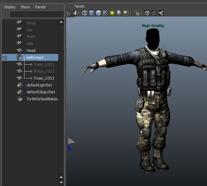The image size is (207, 186).
Task: Click X-ray joints share-shaped icon
Action: [161, 13]
